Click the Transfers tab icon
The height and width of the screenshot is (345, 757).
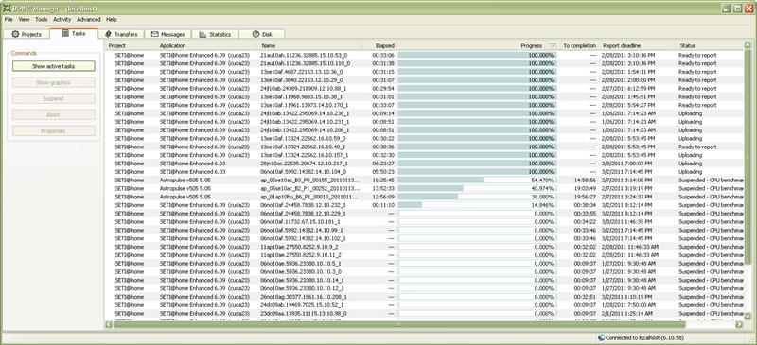click(108, 34)
